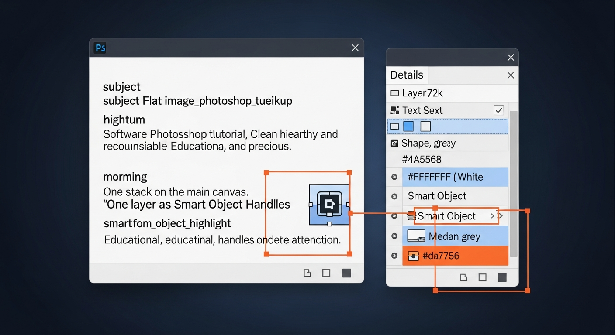Click the image icon on the #da7756 row

pyautogui.click(x=413, y=256)
